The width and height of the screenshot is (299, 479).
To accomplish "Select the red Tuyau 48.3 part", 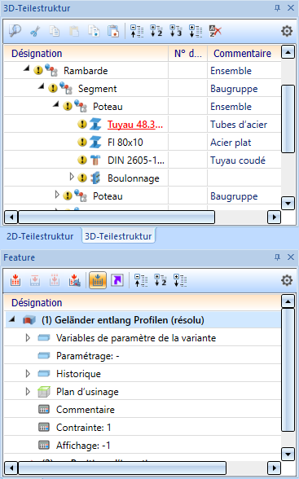I will click(x=135, y=125).
